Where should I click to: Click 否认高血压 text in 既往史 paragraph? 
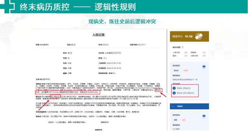pyautogui.click(x=55, y=96)
